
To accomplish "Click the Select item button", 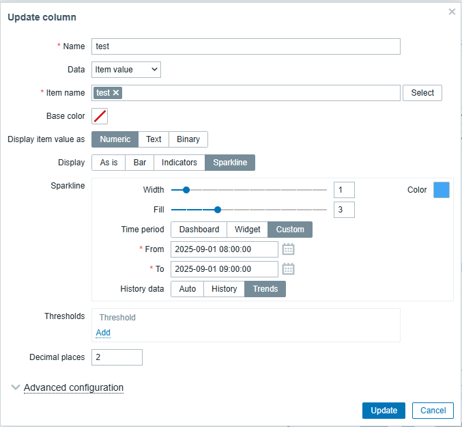I will click(x=422, y=93).
